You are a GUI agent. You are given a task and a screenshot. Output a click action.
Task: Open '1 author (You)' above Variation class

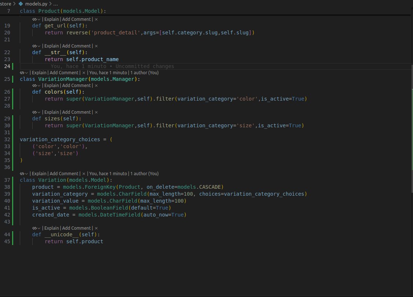[145, 174]
